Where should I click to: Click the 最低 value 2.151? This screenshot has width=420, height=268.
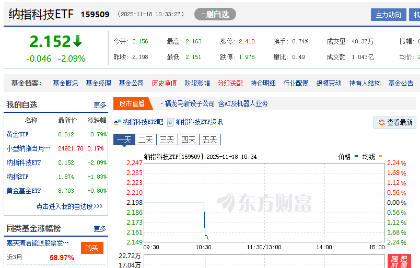click(193, 57)
